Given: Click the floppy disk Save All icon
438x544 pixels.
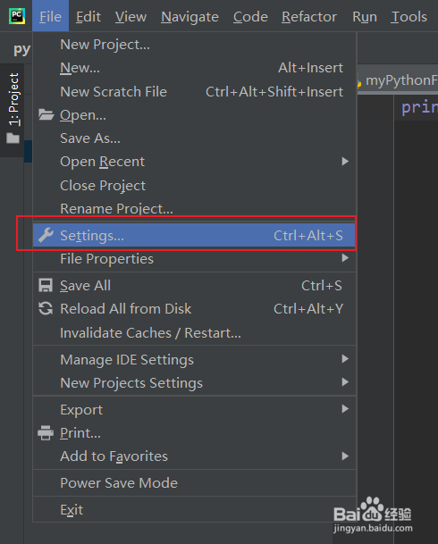Looking at the screenshot, I should tap(46, 286).
